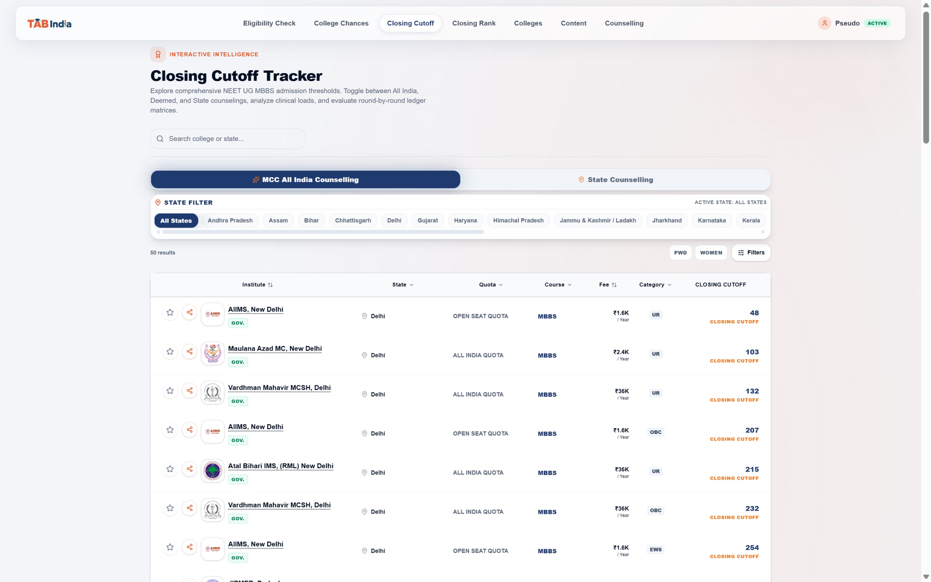Viewport: 931px width, 582px height.
Task: Star Vardhman Mahavir MCSH OBC row
Action: (x=170, y=508)
